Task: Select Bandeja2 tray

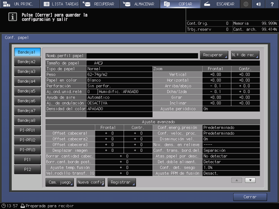Action: tap(28, 62)
